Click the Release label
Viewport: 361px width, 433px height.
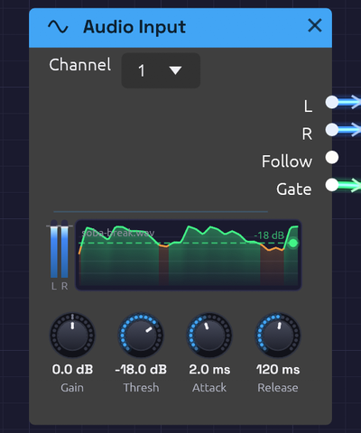(278, 388)
